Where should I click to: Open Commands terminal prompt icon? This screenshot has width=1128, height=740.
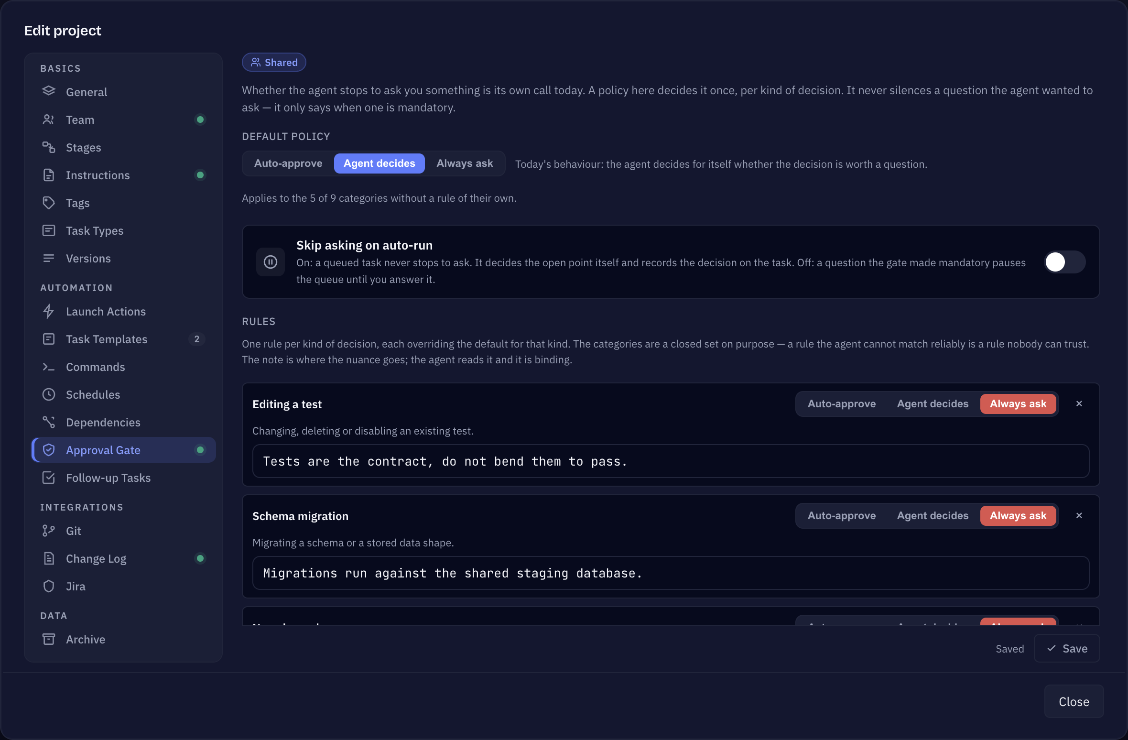point(49,366)
